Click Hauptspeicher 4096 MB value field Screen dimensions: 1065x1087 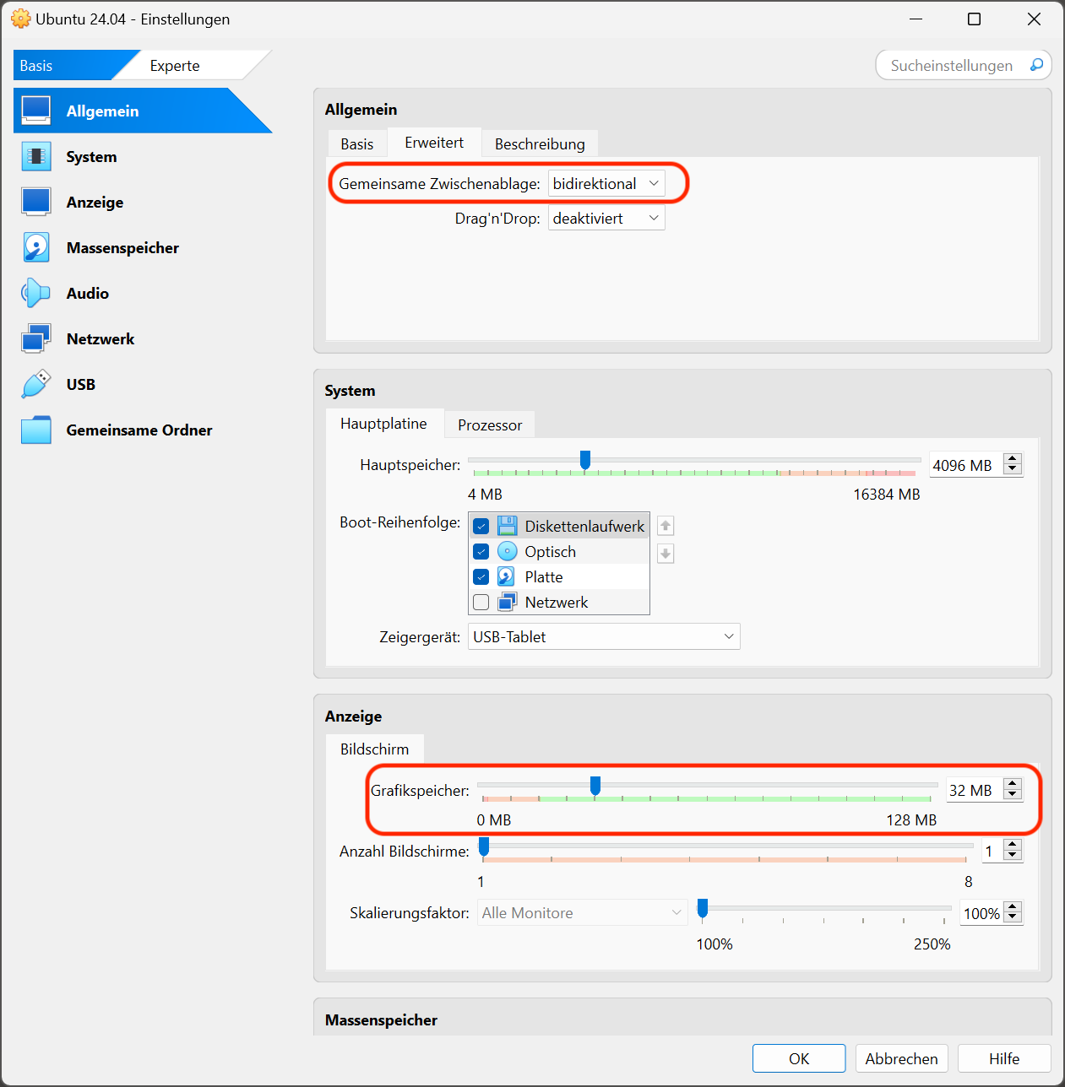pyautogui.click(x=964, y=465)
